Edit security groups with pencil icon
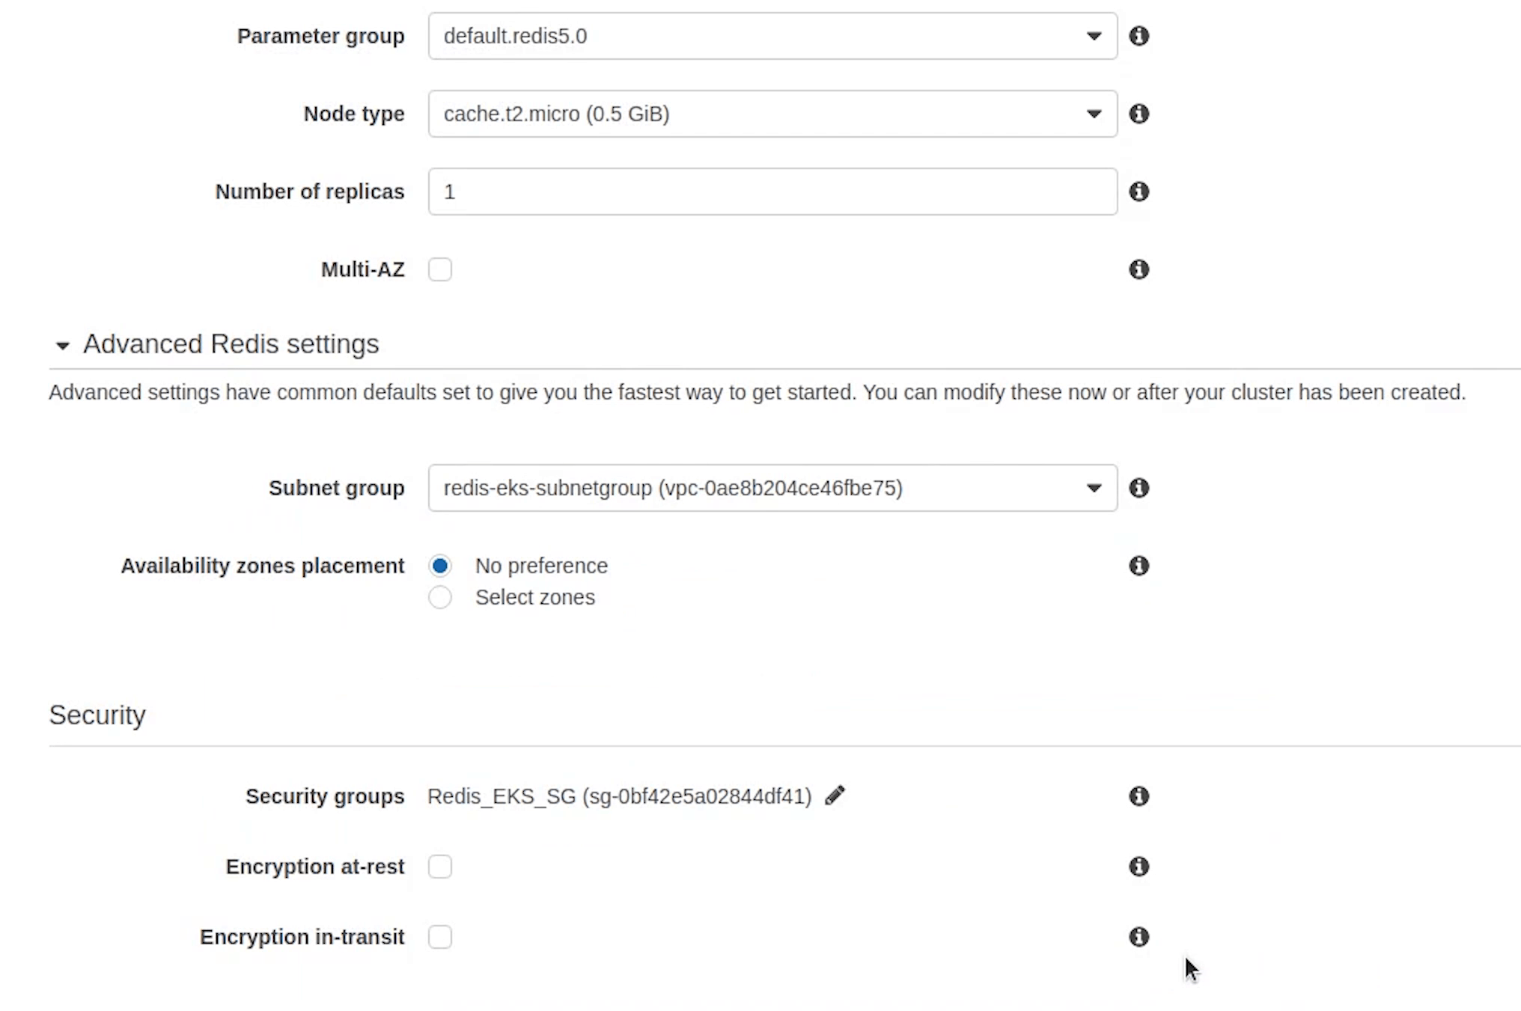The height and width of the screenshot is (1011, 1521). [x=835, y=795]
